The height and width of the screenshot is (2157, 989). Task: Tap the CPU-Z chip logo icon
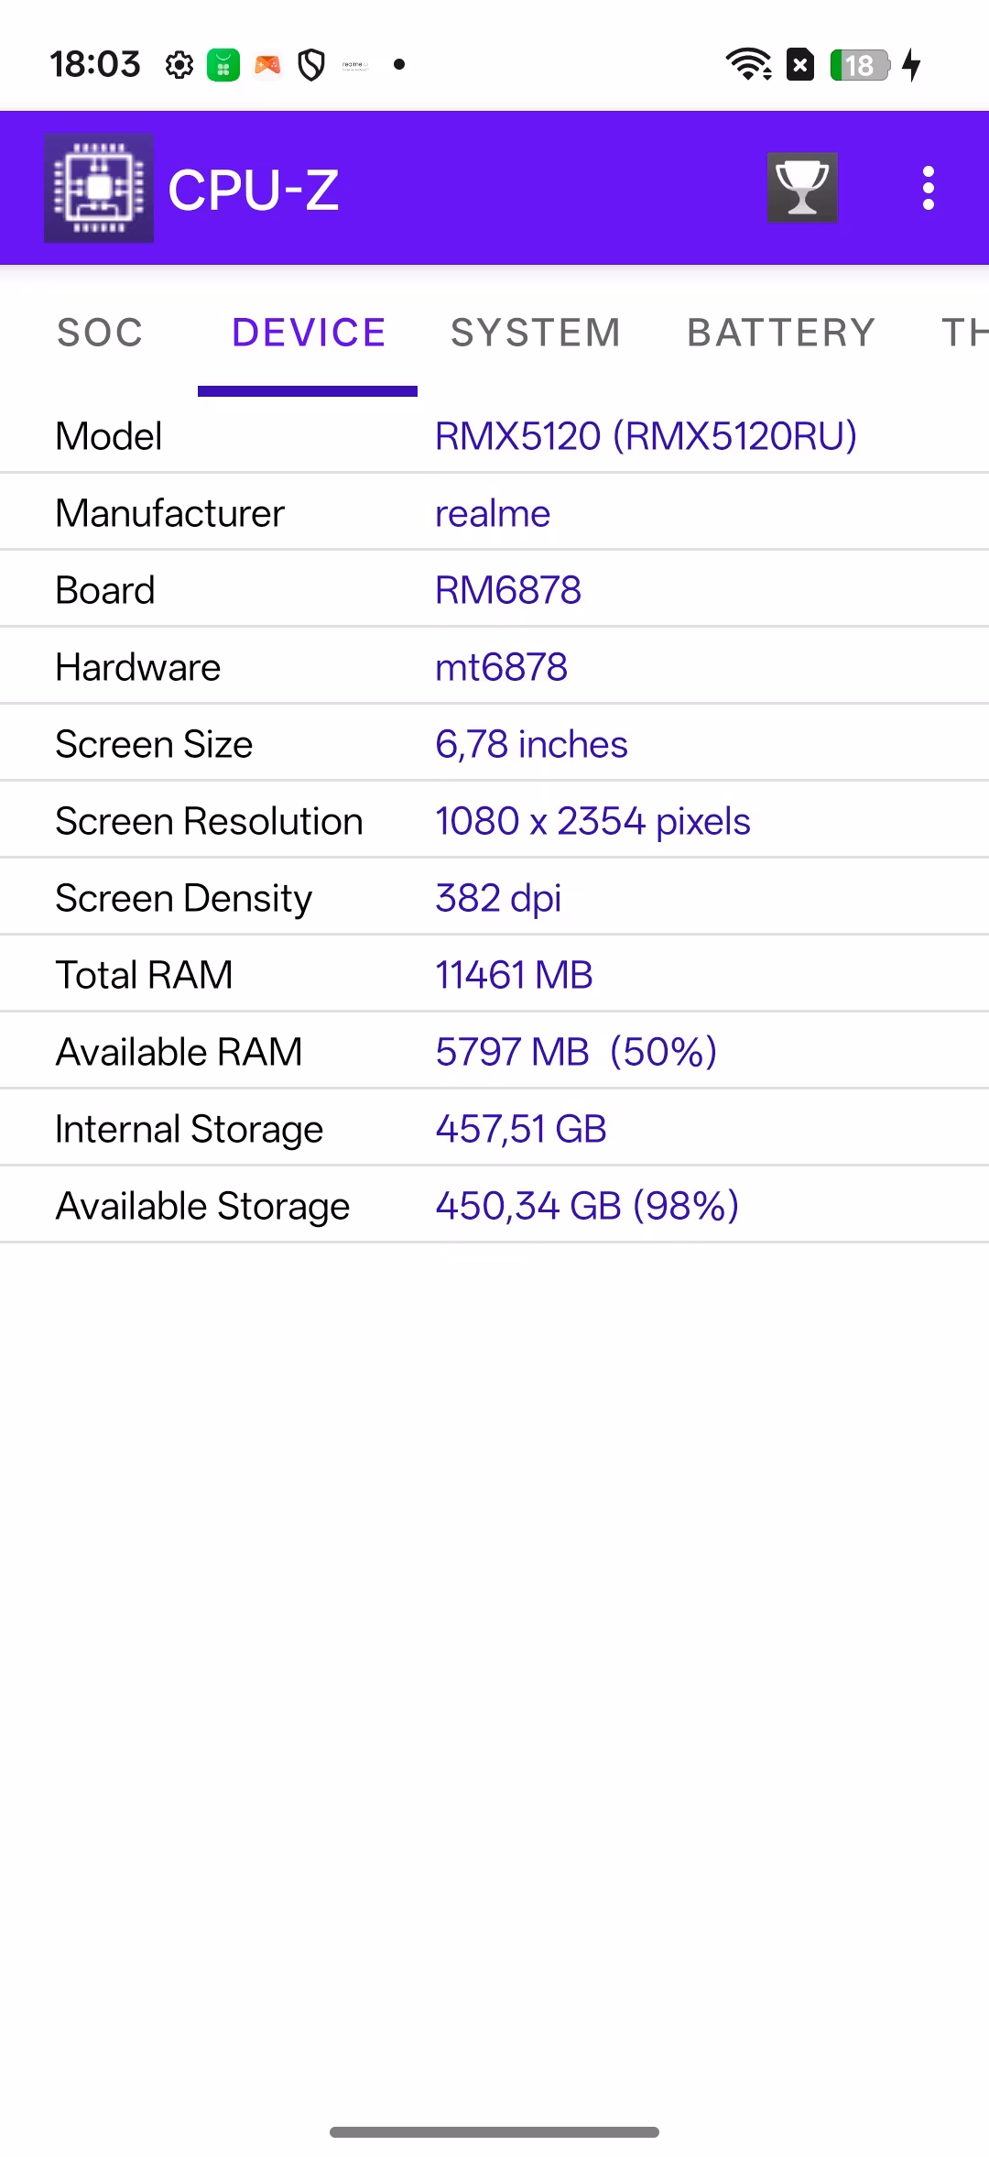click(x=99, y=188)
